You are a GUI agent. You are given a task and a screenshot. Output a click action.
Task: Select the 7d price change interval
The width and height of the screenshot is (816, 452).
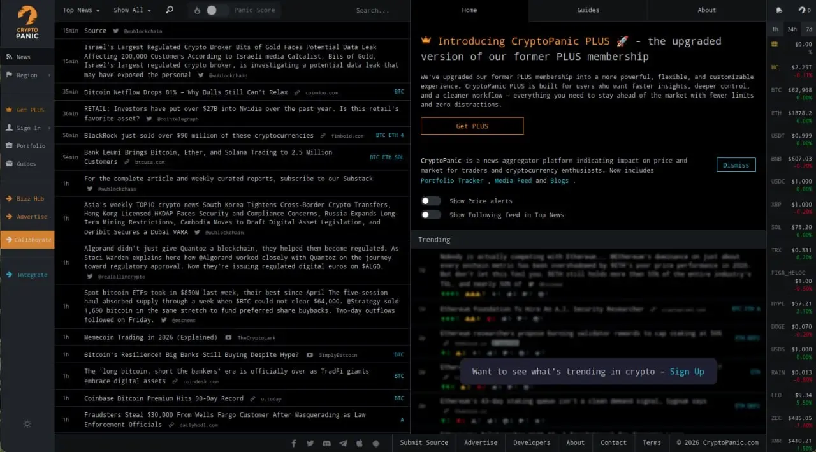[x=808, y=29]
